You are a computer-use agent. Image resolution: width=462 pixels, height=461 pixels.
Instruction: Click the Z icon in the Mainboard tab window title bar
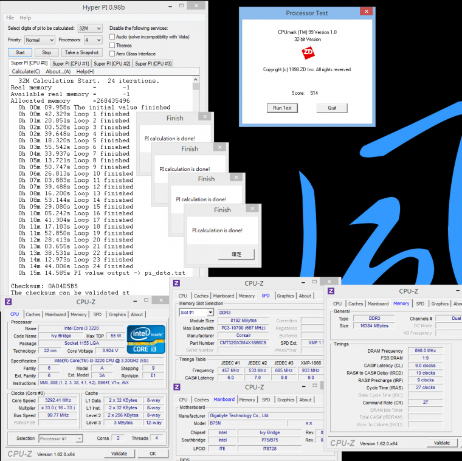[x=177, y=387]
